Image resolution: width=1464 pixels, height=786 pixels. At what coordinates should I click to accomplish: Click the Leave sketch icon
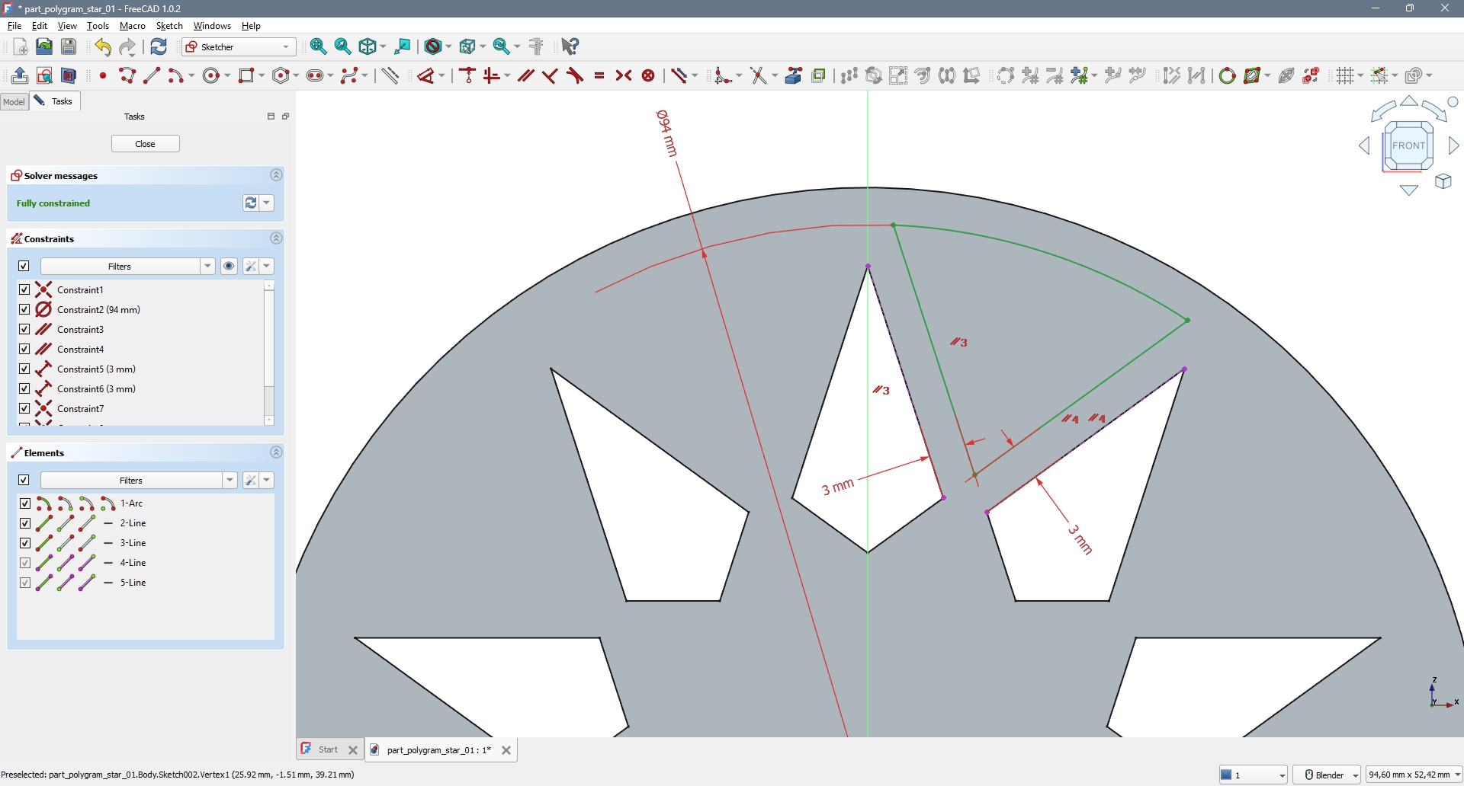(x=20, y=75)
